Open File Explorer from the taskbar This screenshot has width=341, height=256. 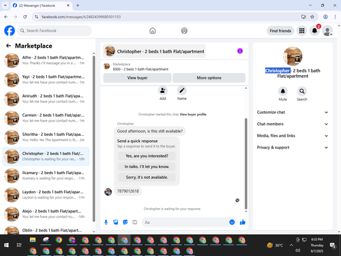(x=33, y=240)
